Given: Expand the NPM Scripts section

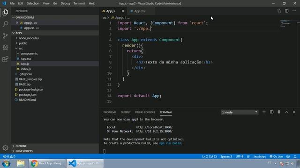Looking at the screenshot, I should tap(55, 151).
